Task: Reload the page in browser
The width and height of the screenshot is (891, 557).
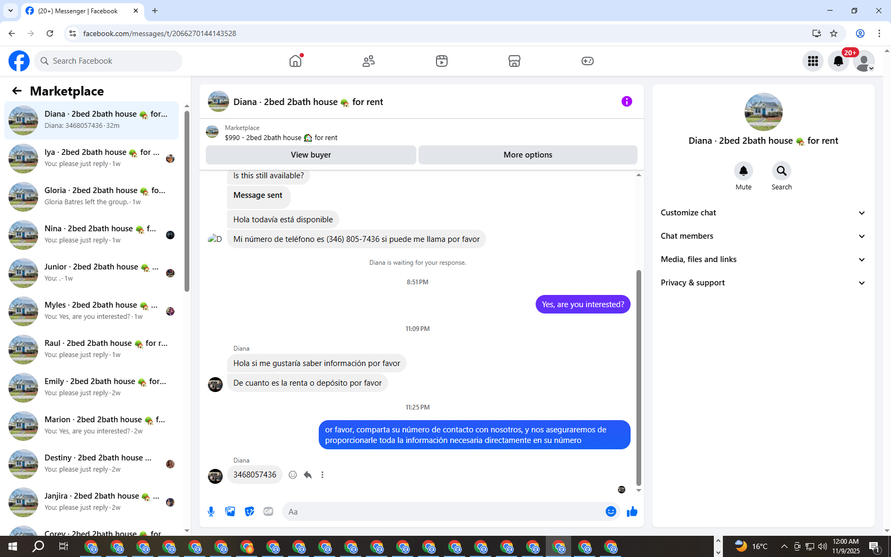Action: 50,33
